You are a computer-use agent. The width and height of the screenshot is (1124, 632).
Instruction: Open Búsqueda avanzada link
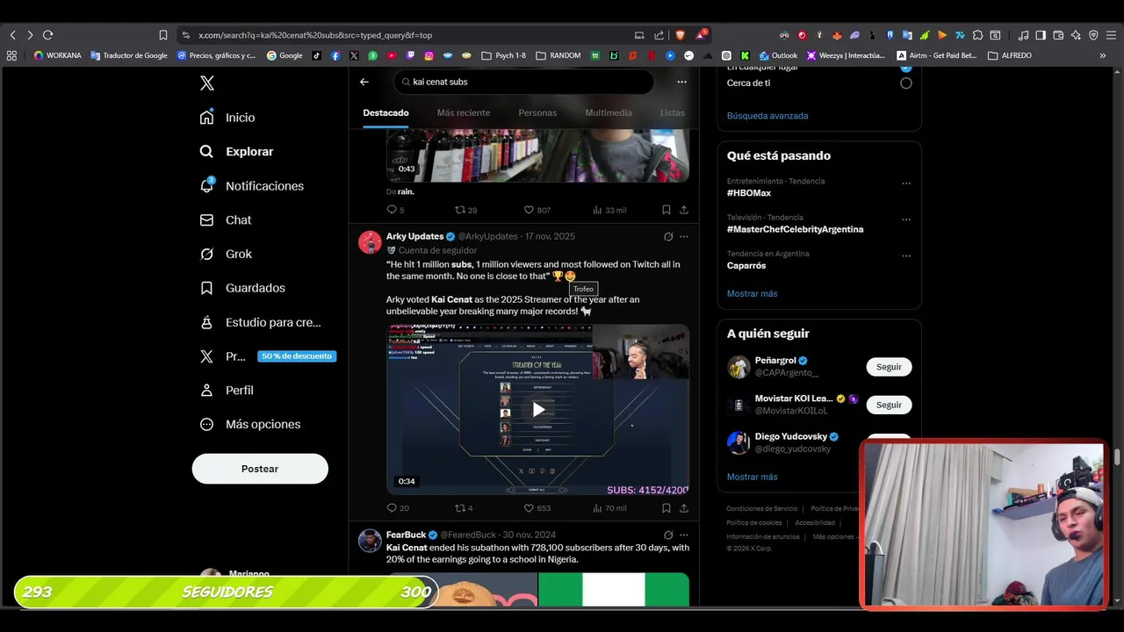point(767,116)
